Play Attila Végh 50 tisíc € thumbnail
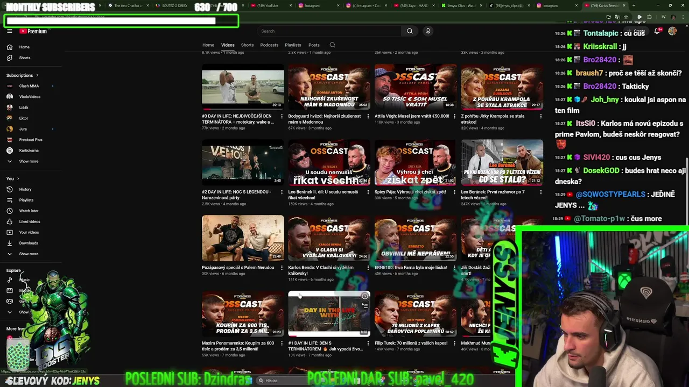 click(416, 87)
